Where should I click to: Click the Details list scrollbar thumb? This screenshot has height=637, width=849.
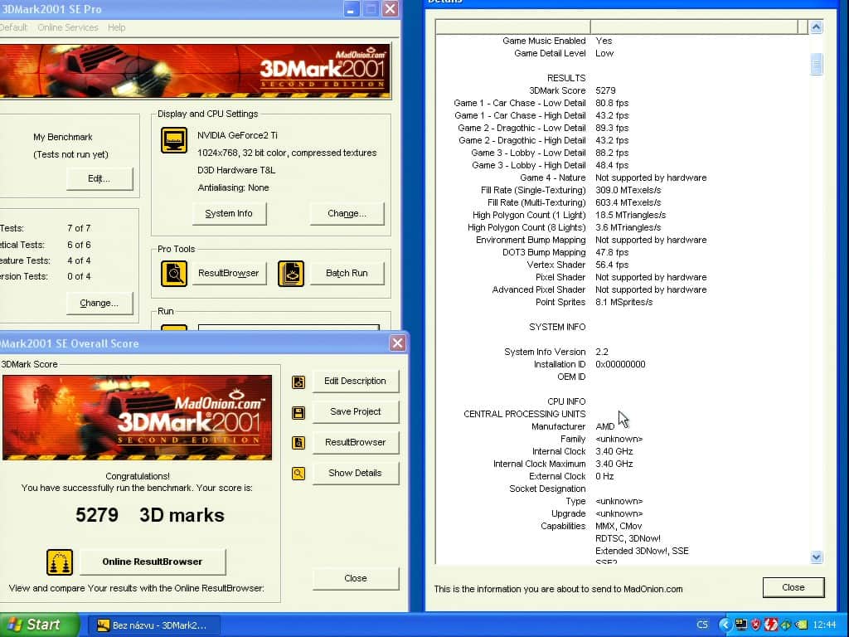(x=817, y=64)
